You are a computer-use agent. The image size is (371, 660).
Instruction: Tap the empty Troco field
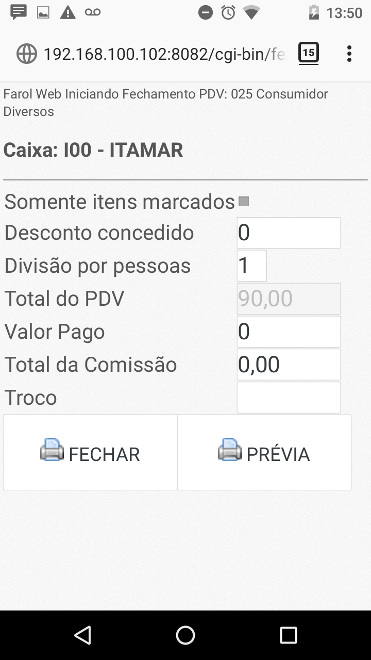tap(289, 398)
